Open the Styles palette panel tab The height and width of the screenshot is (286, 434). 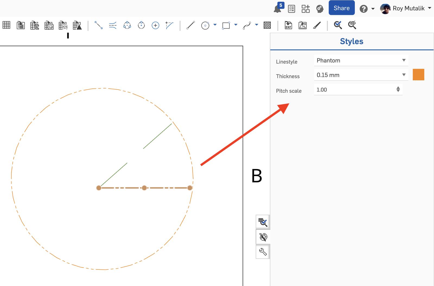263,237
